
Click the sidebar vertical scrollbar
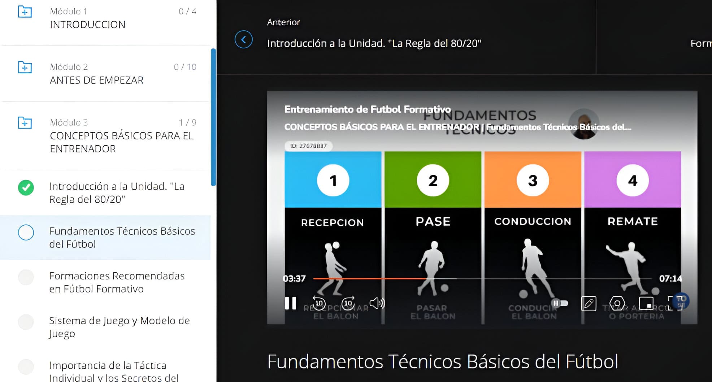click(213, 117)
